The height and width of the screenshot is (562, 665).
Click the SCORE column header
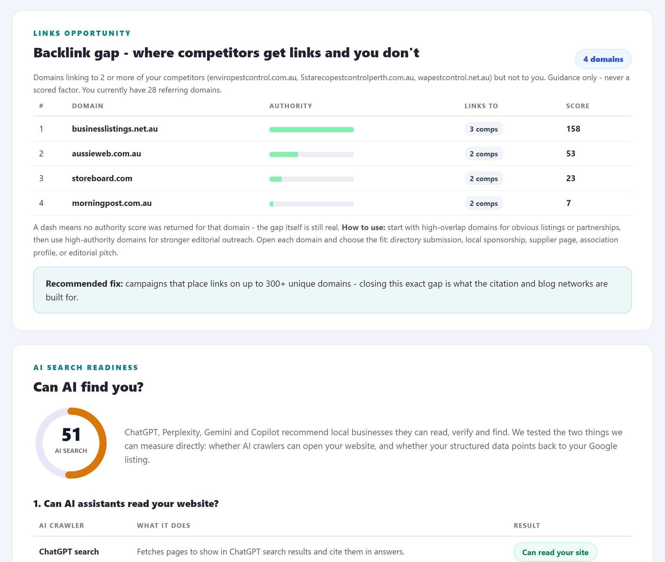pos(578,106)
